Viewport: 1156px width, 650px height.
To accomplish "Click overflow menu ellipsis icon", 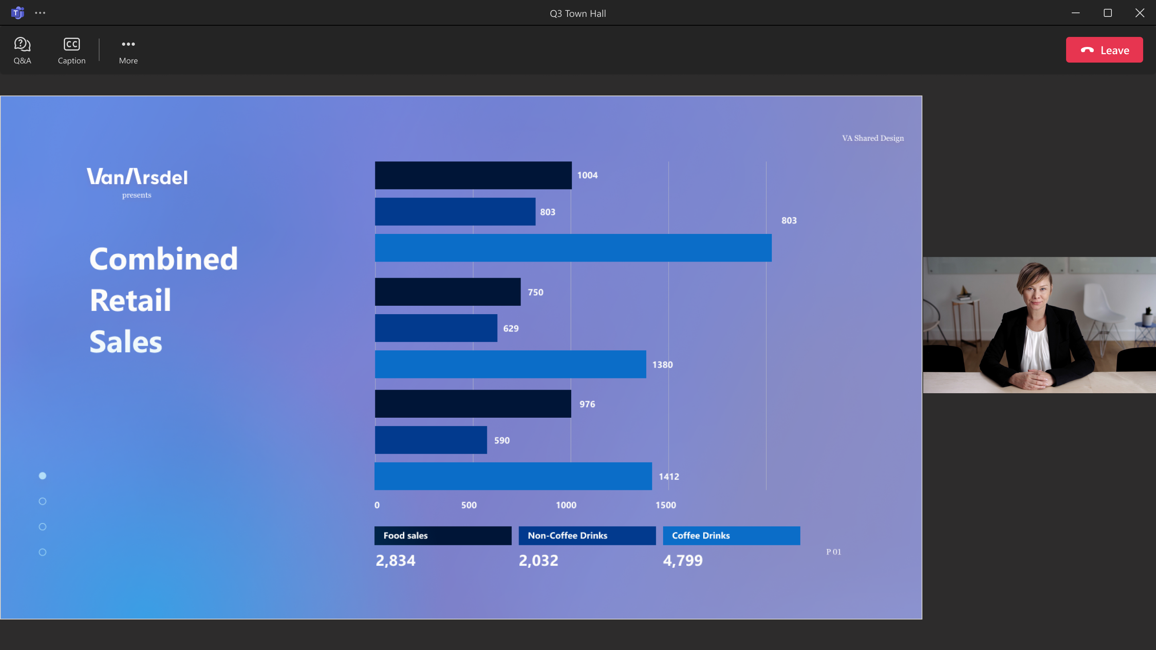I will [40, 13].
